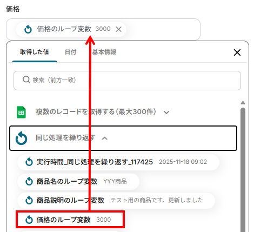Close the value picker panel with X
The image size is (254, 232).
tap(237, 52)
